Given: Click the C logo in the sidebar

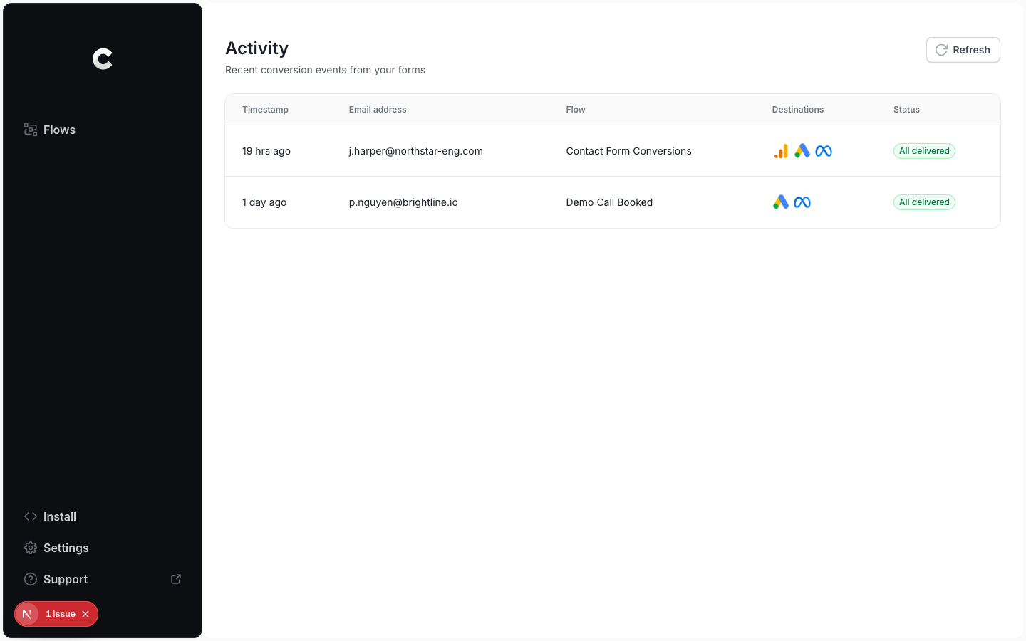Looking at the screenshot, I should point(103,59).
